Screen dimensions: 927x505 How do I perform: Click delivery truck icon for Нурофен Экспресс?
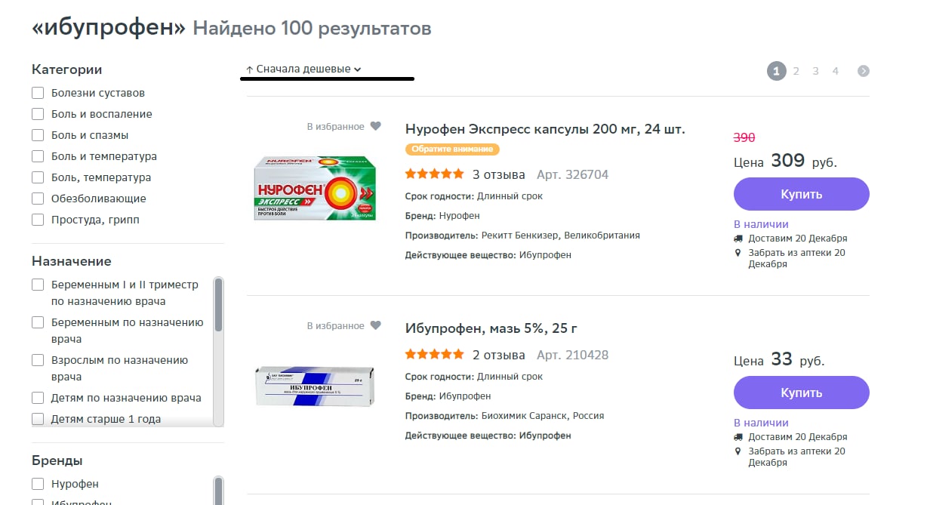tap(738, 239)
